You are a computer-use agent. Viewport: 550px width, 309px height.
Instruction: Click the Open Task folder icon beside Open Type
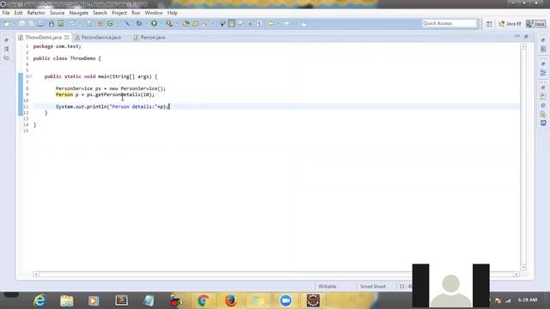[x=195, y=24]
